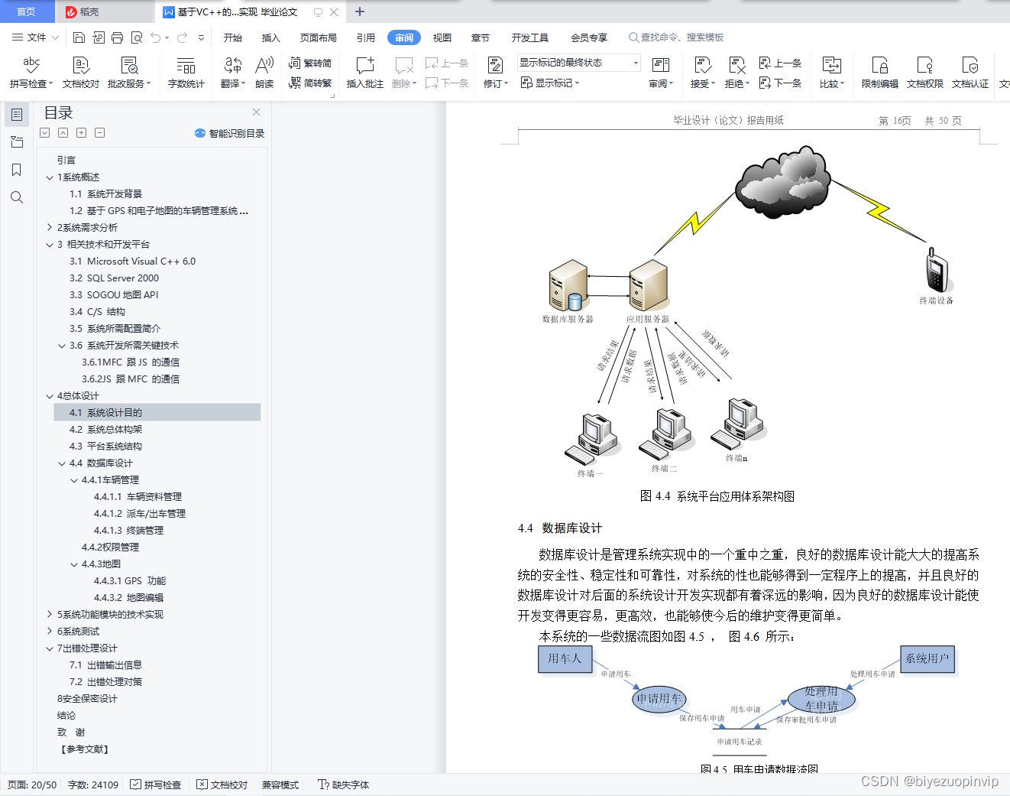Open the 比较 compare documents tool
The height and width of the screenshot is (796, 1010).
[x=830, y=73]
